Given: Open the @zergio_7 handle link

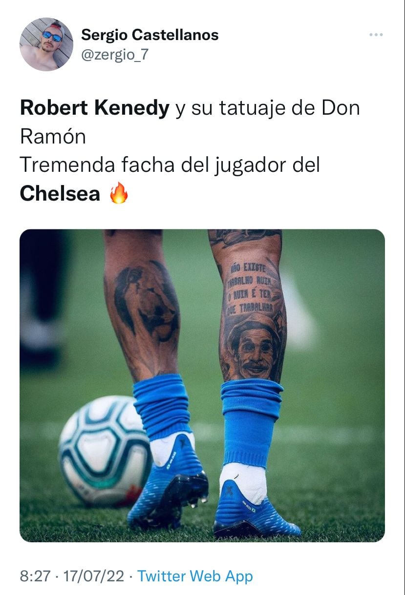Looking at the screenshot, I should (114, 55).
